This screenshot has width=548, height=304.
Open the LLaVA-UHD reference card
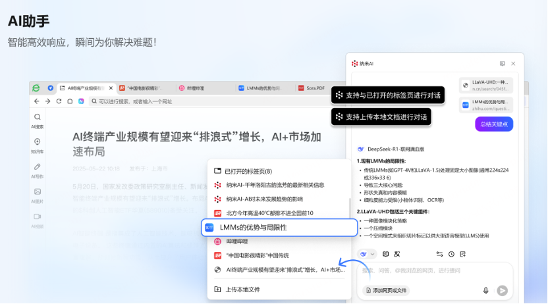[486, 86]
